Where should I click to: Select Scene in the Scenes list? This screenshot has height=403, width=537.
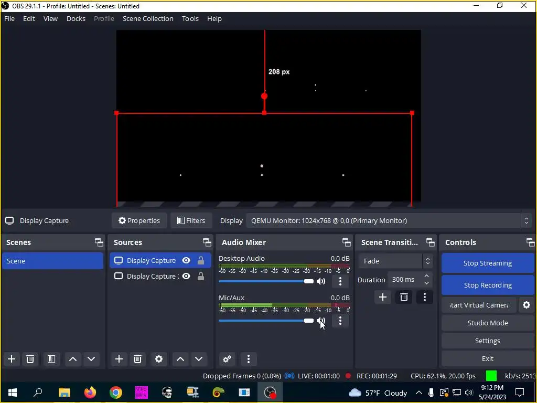53,261
